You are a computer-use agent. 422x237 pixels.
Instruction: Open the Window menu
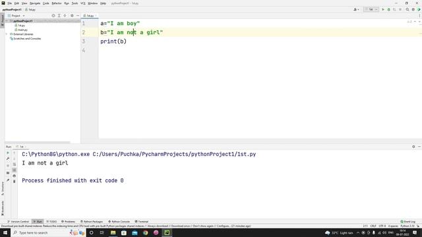pos(93,3)
